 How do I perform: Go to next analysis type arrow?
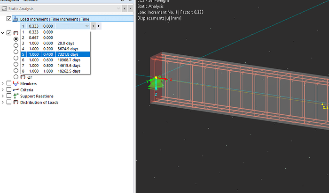[130, 8]
